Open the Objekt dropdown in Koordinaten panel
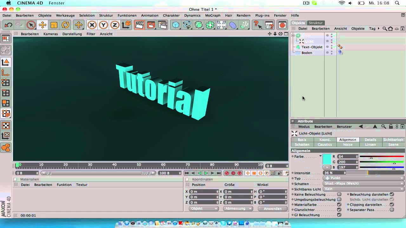Image resolution: width=406 pixels, height=228 pixels. click(204, 209)
